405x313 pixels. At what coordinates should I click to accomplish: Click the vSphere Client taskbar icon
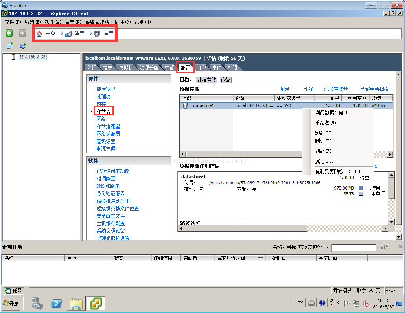[96, 303]
